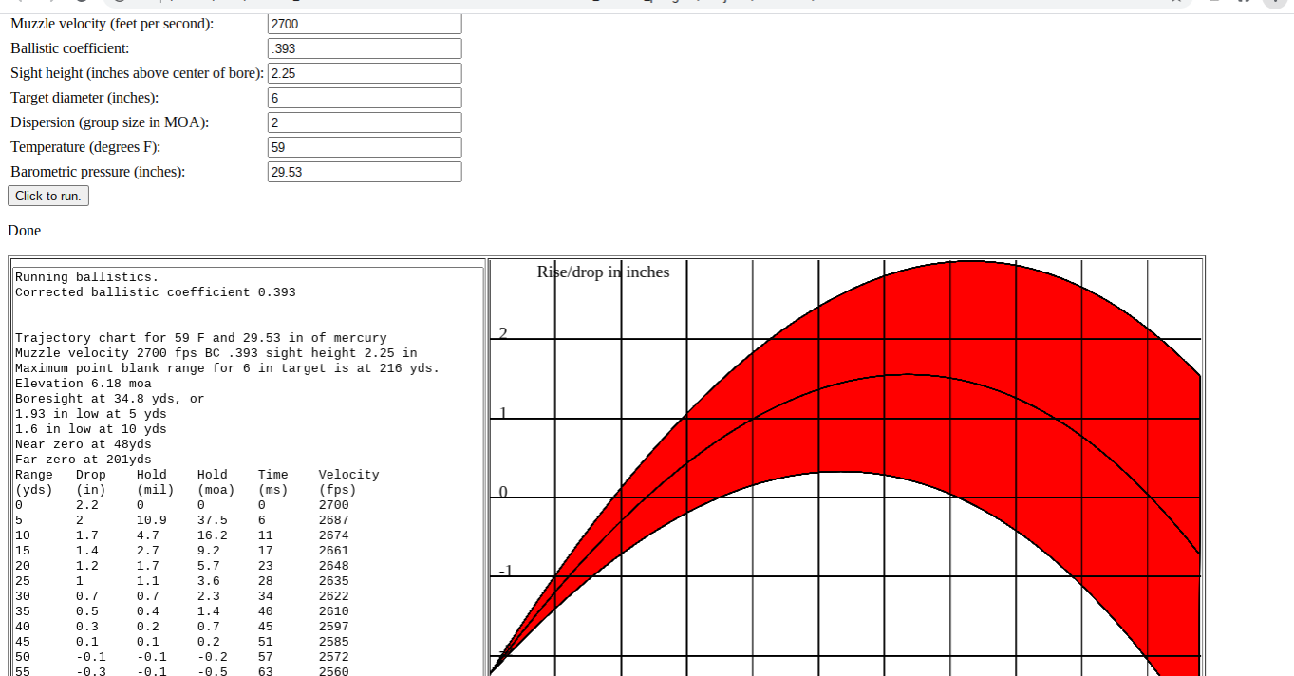Click the 'Running ballistics.' output line
The width and height of the screenshot is (1294, 676).
[87, 277]
